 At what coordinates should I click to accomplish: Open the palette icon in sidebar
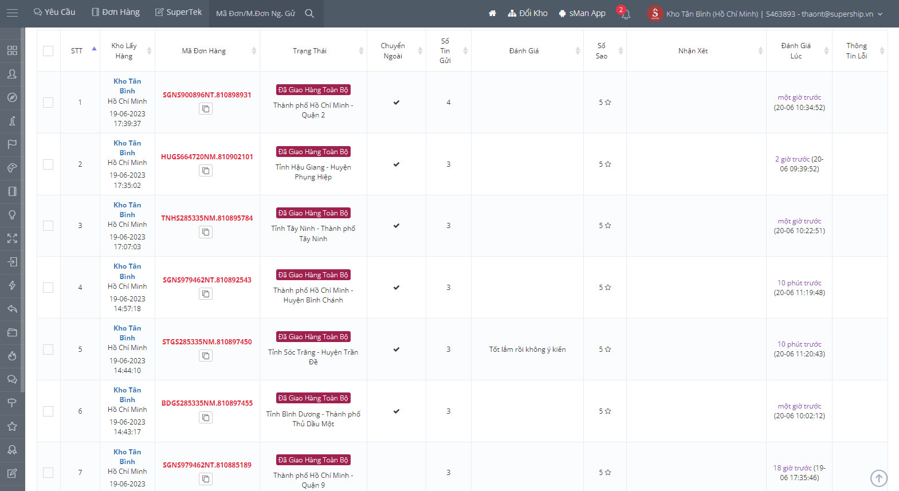pyautogui.click(x=12, y=168)
